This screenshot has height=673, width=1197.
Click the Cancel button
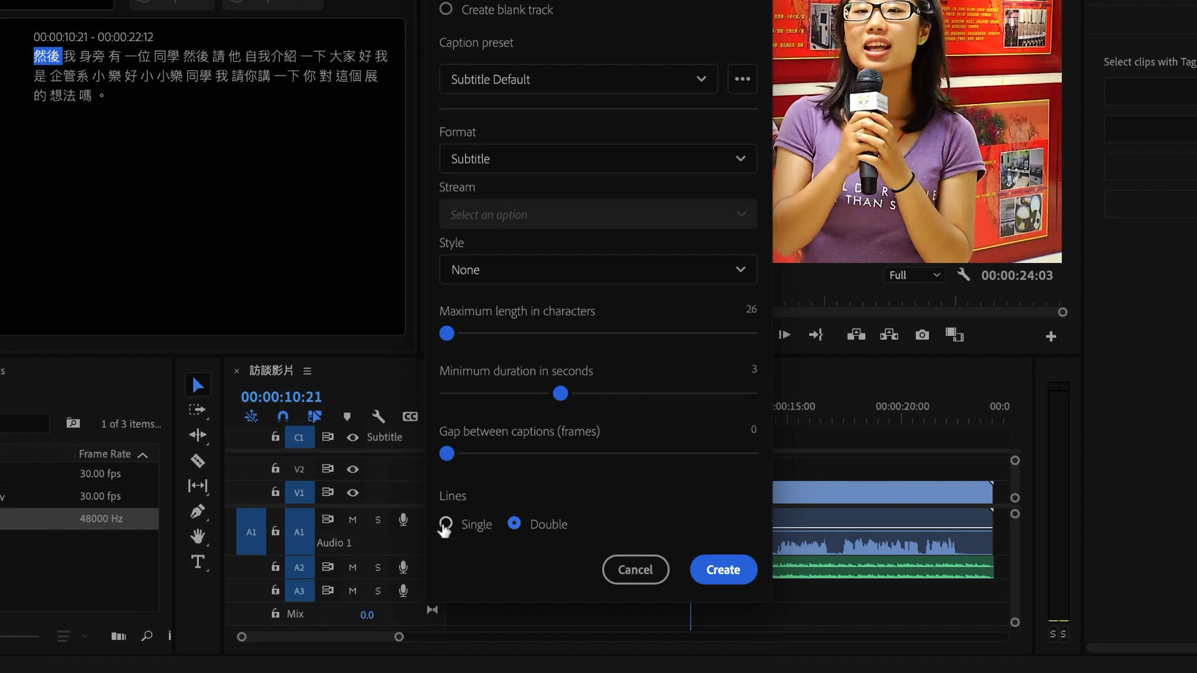(635, 570)
